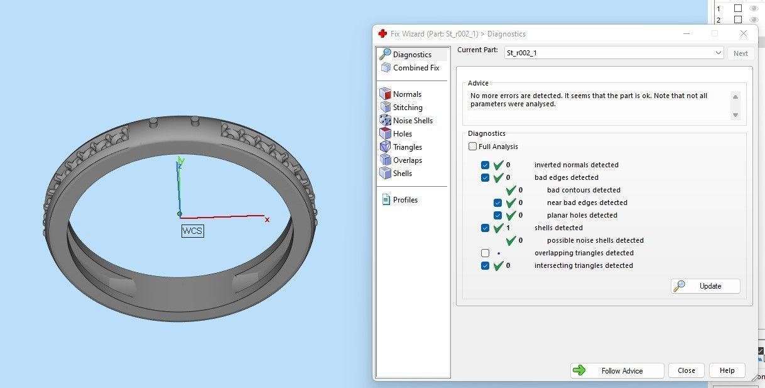The image size is (765, 388).
Task: Click the Next button
Action: [741, 53]
